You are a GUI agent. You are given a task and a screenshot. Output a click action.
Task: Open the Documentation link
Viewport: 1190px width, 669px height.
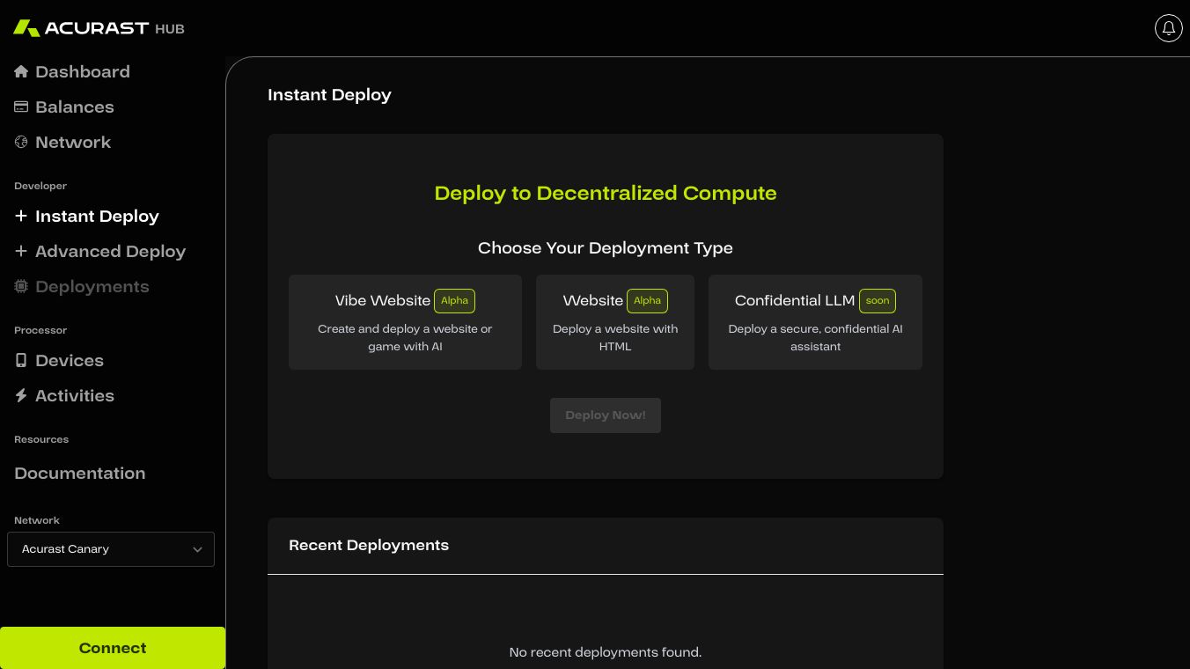point(79,473)
